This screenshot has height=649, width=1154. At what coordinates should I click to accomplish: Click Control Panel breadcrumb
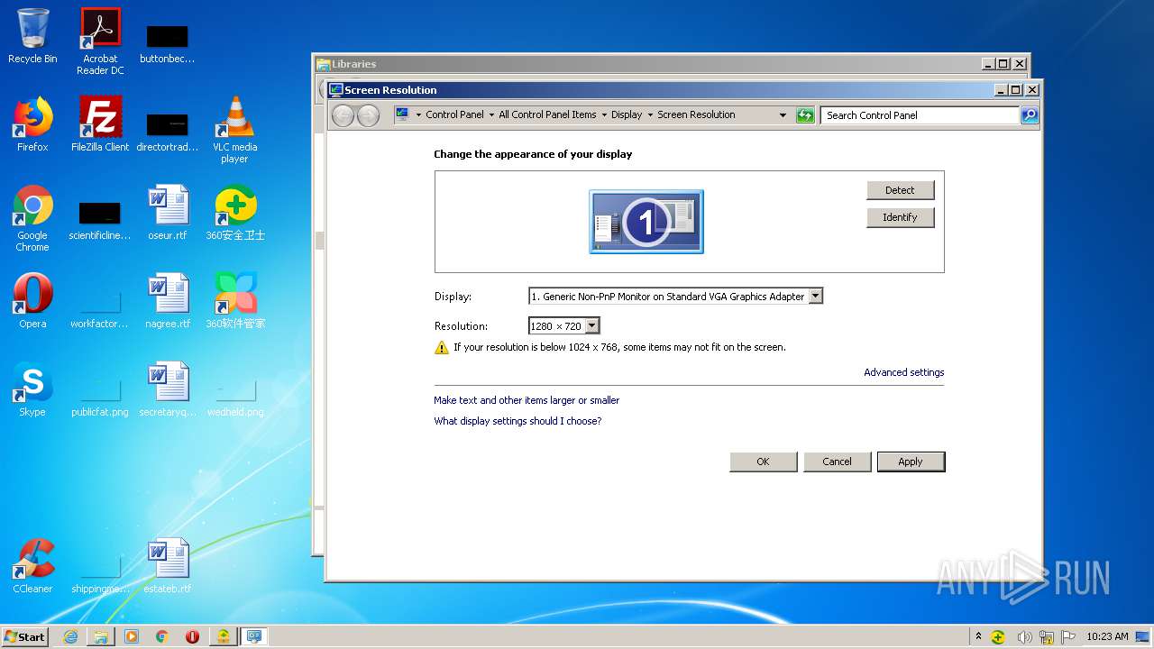[454, 115]
